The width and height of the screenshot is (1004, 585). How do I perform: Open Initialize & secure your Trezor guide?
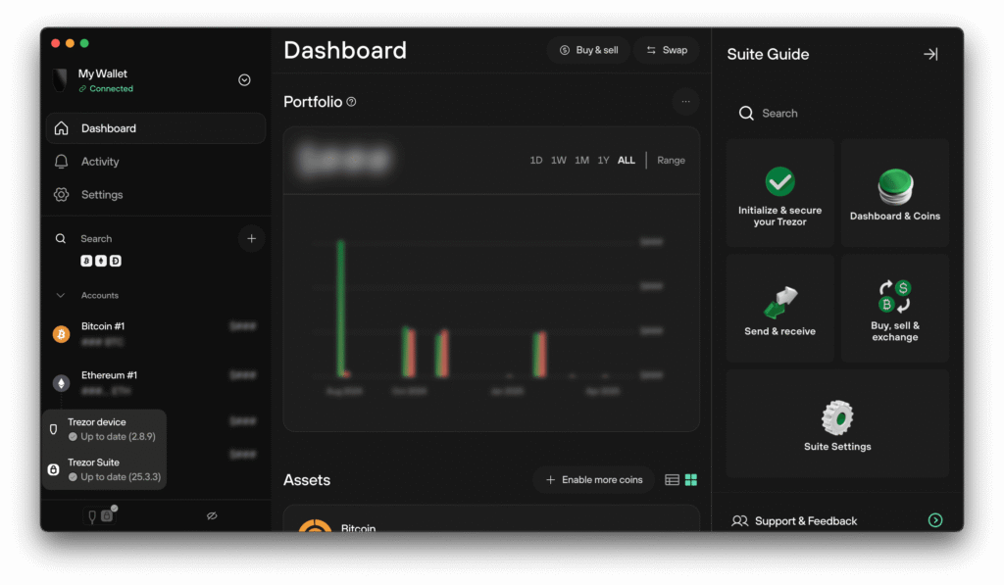(x=779, y=192)
